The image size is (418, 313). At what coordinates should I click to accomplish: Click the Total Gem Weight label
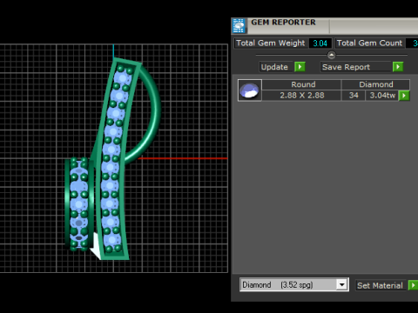point(271,43)
